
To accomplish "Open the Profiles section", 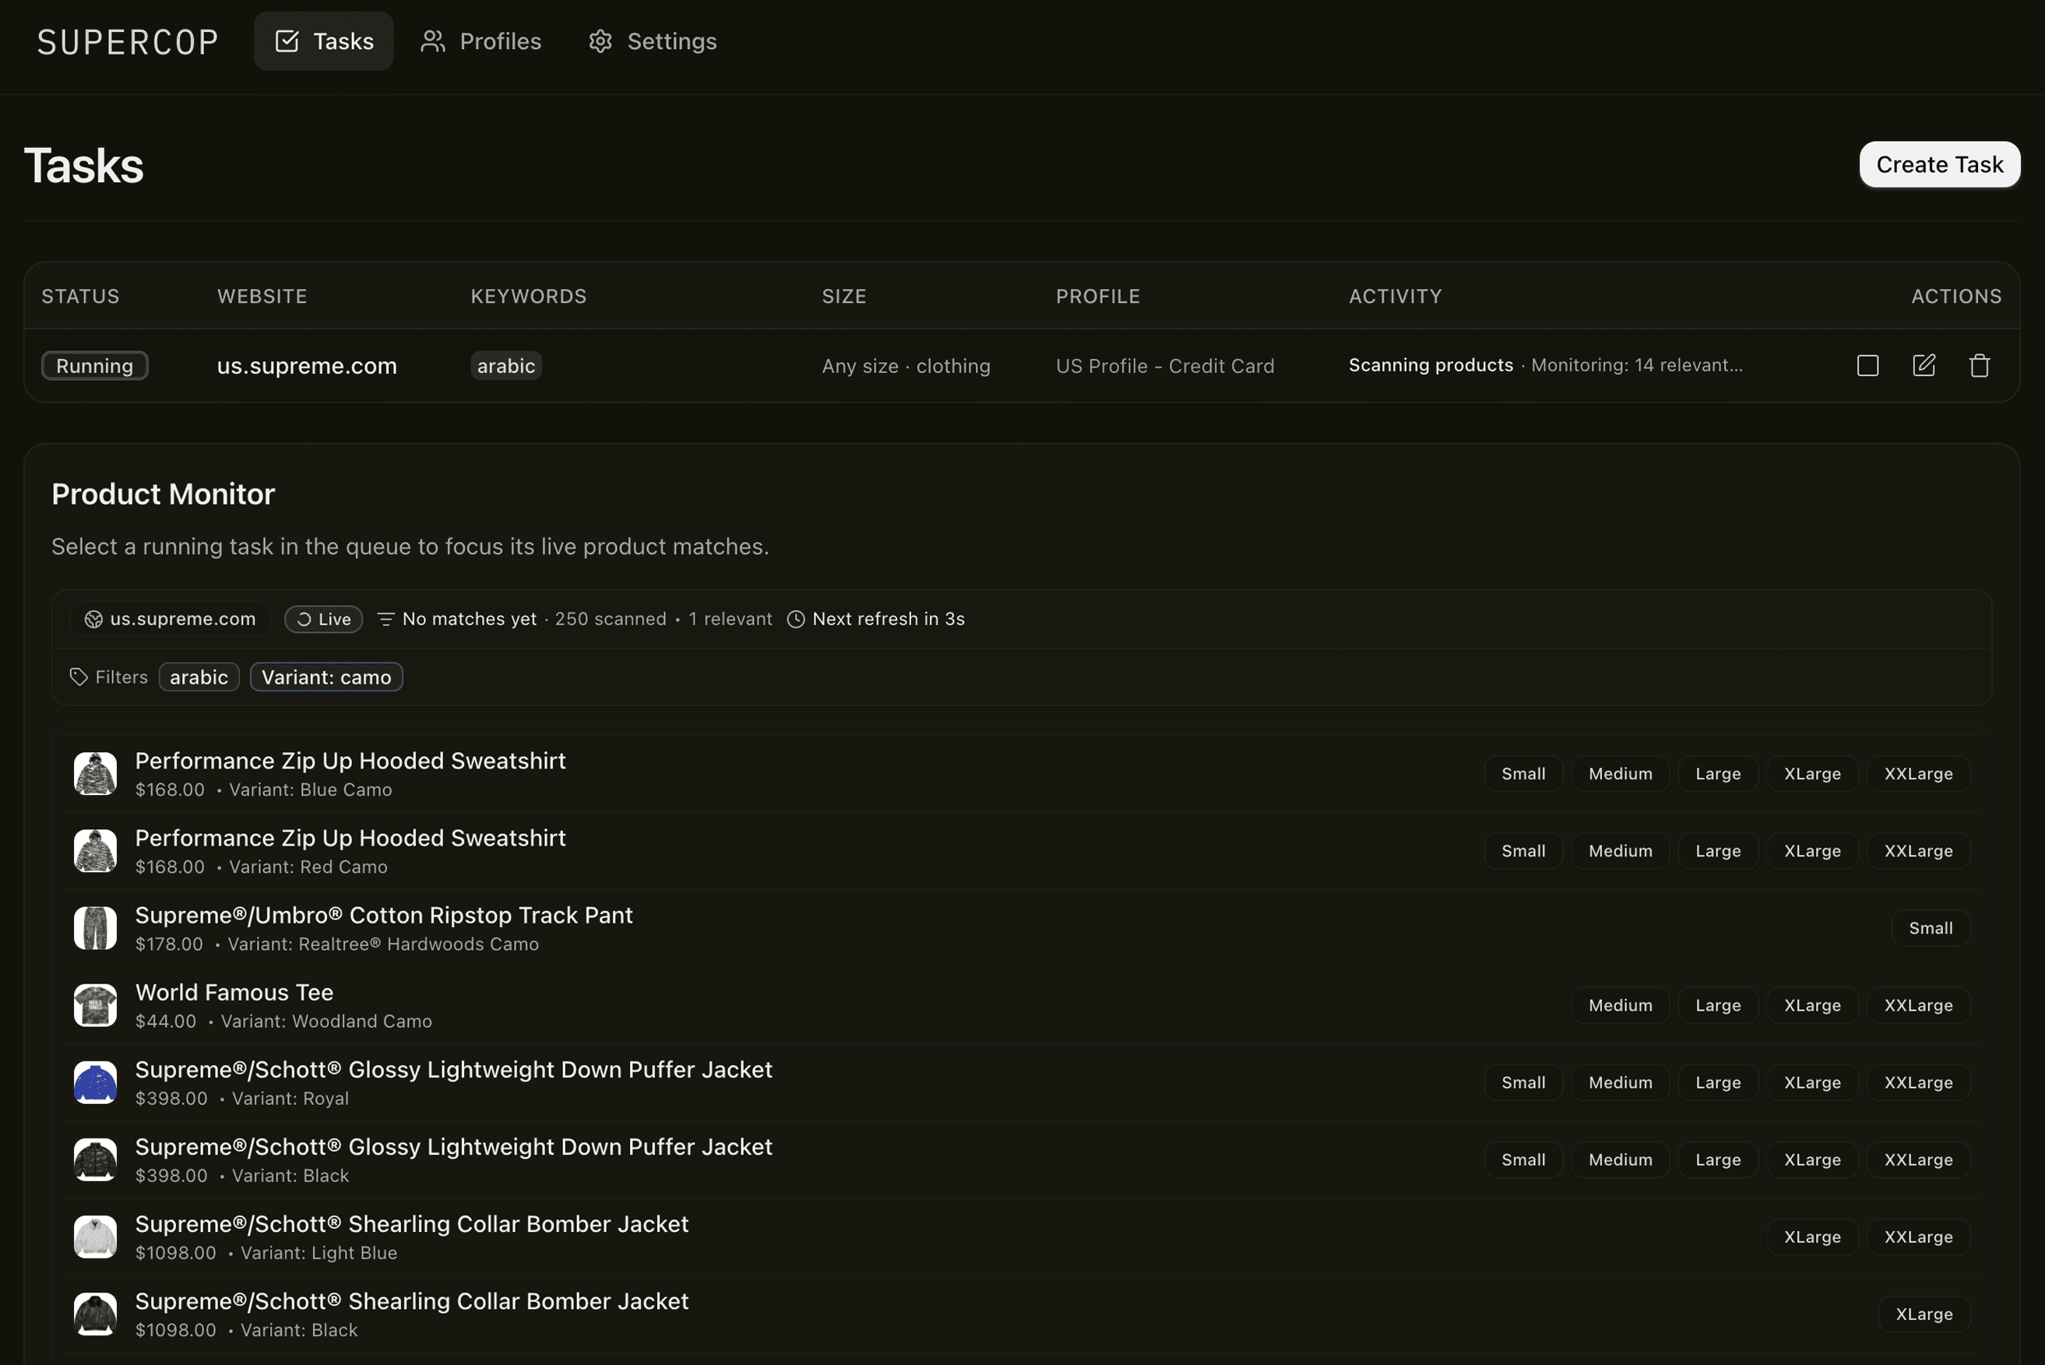I will (x=480, y=41).
